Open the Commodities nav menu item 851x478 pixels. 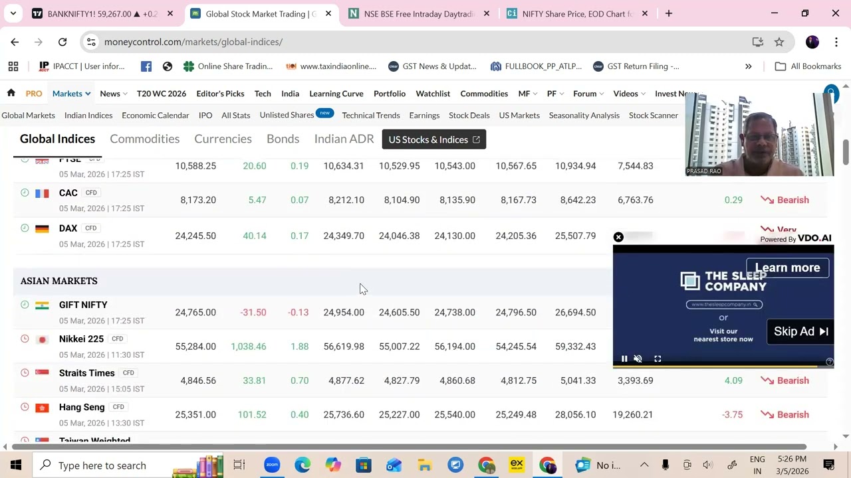point(484,94)
